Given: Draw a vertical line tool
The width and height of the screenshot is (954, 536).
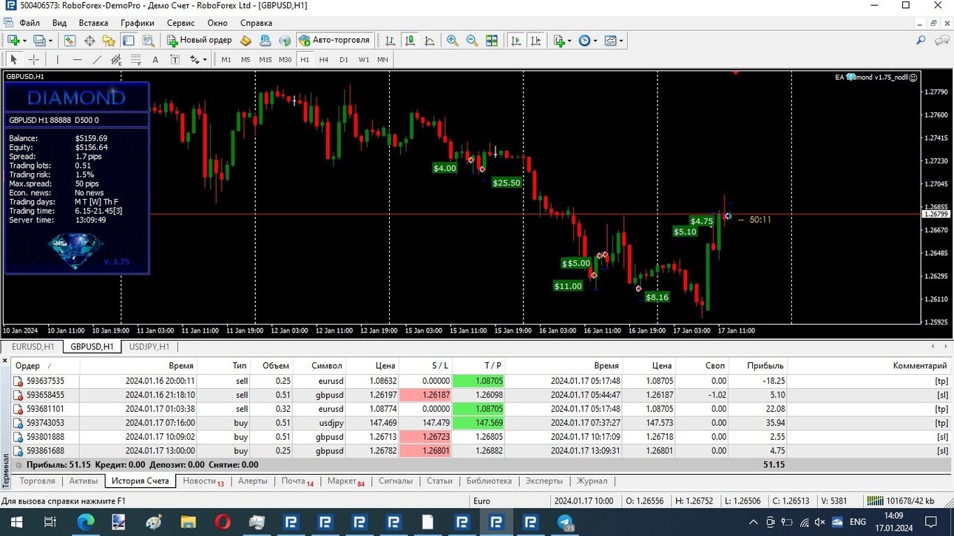Looking at the screenshot, I should point(58,60).
